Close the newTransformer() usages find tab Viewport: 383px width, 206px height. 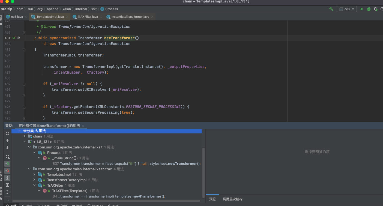(83, 126)
